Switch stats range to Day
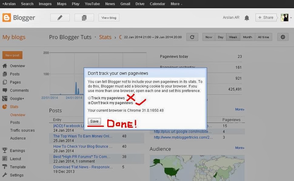This screenshot has height=181, width=294. (x=221, y=37)
